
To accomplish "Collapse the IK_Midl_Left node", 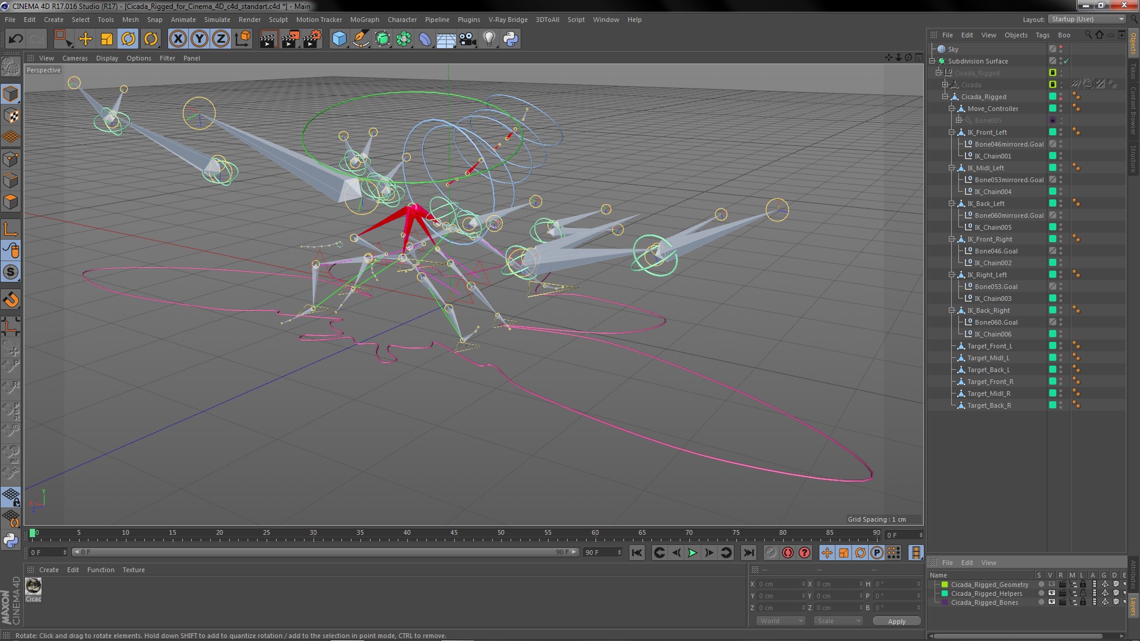I will 952,168.
